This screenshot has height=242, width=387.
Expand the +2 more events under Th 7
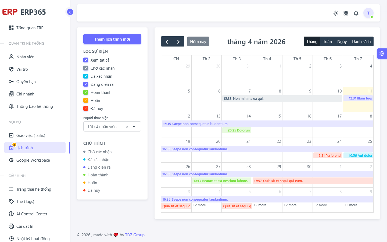pos(351,205)
